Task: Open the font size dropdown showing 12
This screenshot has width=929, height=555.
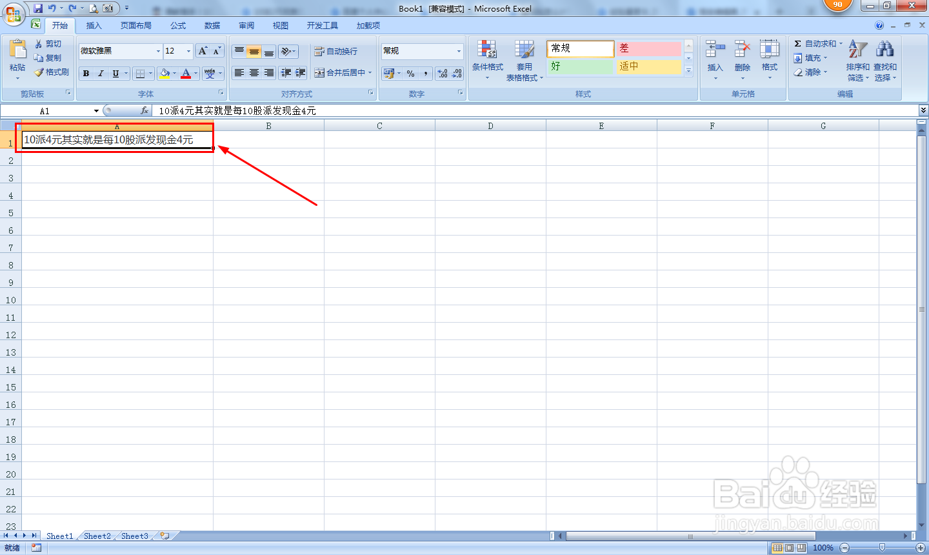Action: pyautogui.click(x=188, y=51)
